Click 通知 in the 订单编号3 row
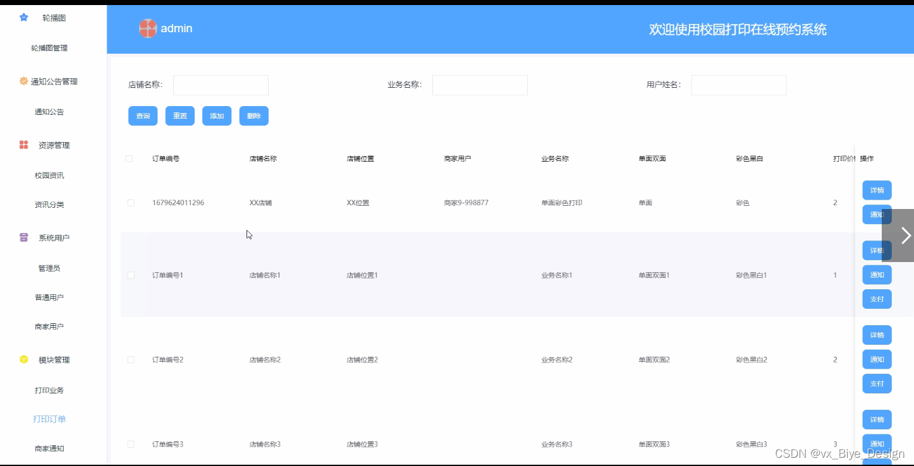 click(x=877, y=444)
